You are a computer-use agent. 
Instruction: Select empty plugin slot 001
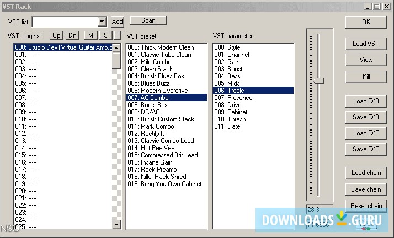[63, 55]
